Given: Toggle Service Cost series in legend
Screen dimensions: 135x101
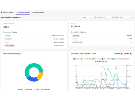Looking at the screenshot, I should click(x=117, y=59).
